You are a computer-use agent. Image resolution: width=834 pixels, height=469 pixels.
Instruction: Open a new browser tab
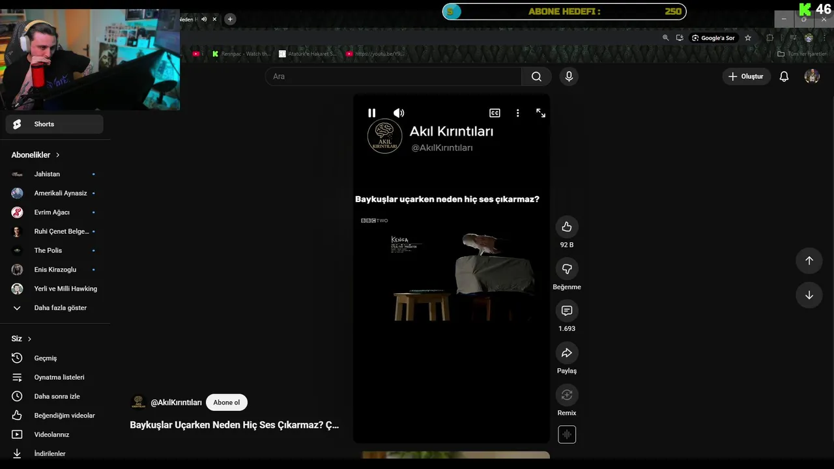point(230,19)
